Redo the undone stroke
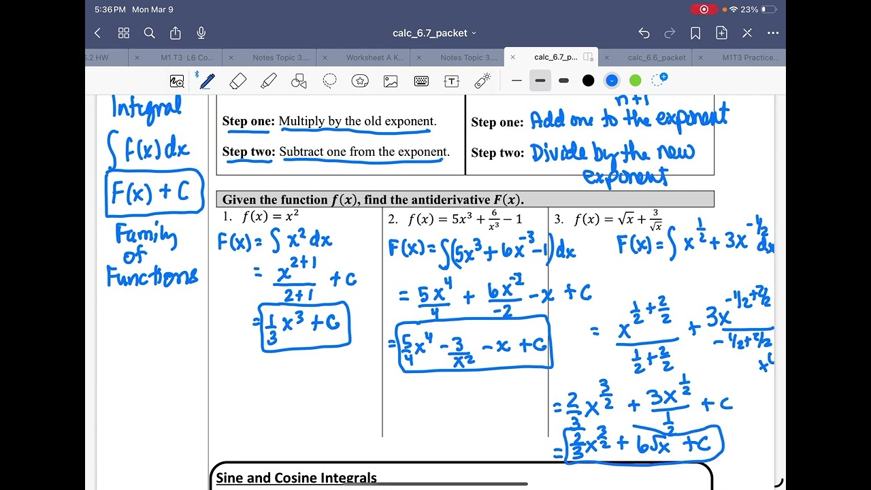The image size is (871, 490). (670, 33)
